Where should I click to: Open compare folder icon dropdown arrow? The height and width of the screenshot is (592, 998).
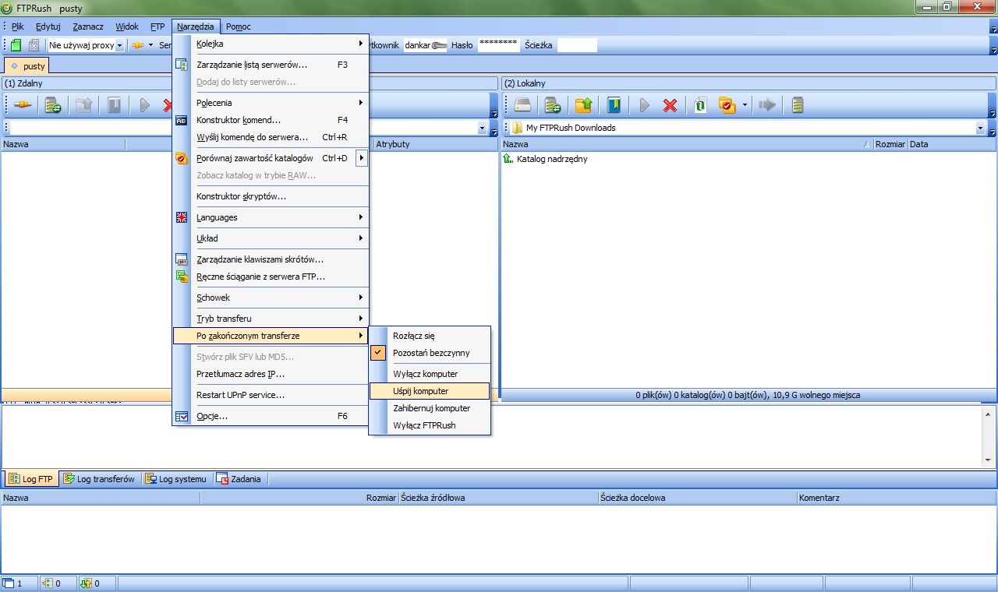(x=745, y=105)
